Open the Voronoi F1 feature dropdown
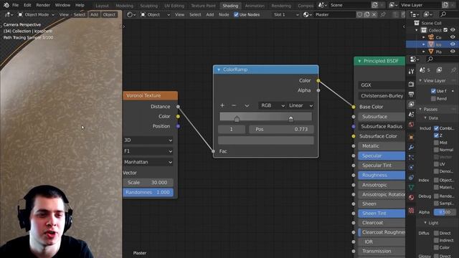Image resolution: width=459 pixels, height=258 pixels. (148, 151)
